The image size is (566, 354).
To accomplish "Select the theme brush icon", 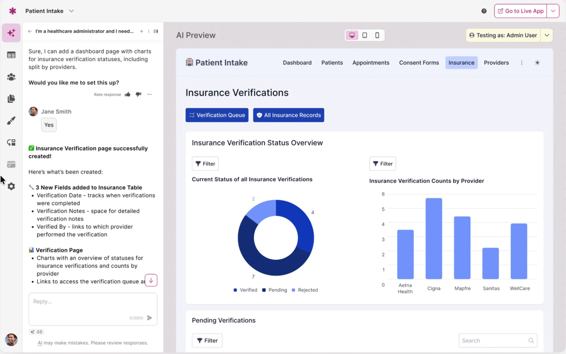I will (11, 121).
